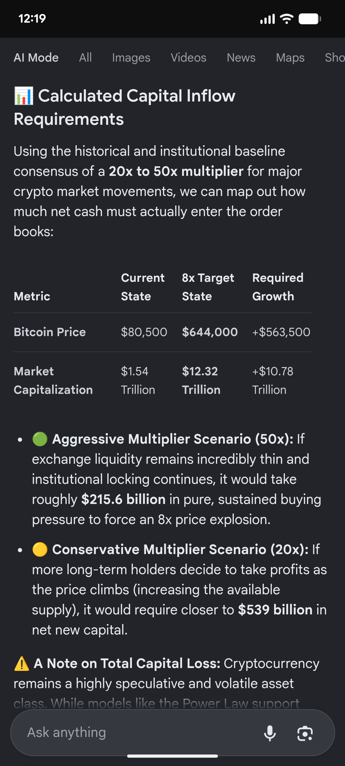Screen dimensions: 345x766
Task: Tap the cellular signal bars icon
Action: pos(268,19)
